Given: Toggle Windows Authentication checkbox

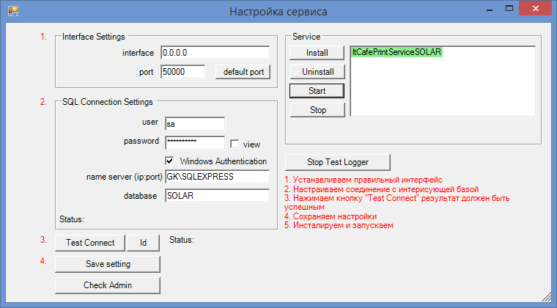Looking at the screenshot, I should tap(170, 161).
